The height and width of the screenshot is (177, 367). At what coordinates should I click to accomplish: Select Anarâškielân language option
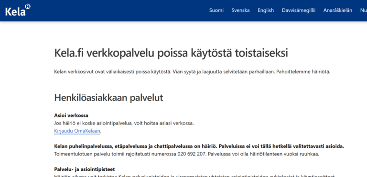pos(338,10)
